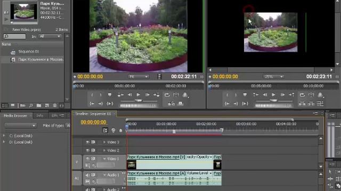Mute the Audio 1 track speaker

point(87,175)
